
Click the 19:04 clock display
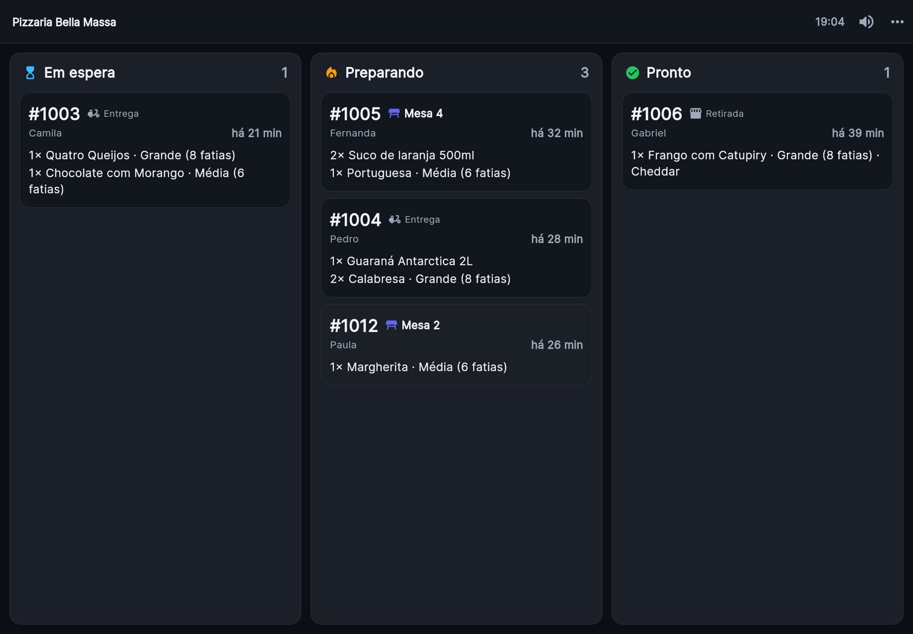coord(830,22)
